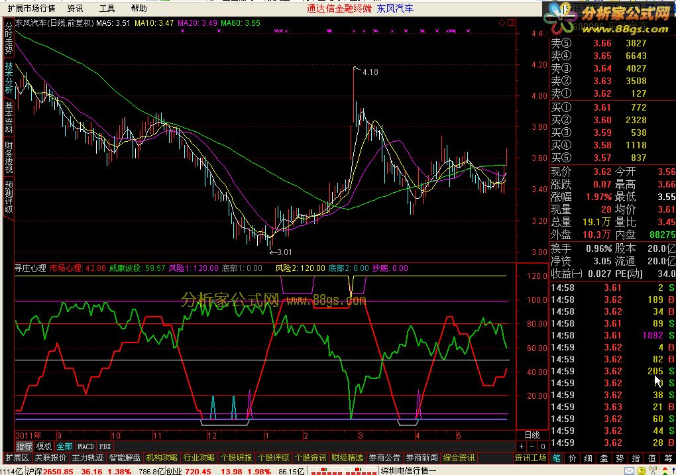Open the 主力轨迹 tab

(x=87, y=458)
